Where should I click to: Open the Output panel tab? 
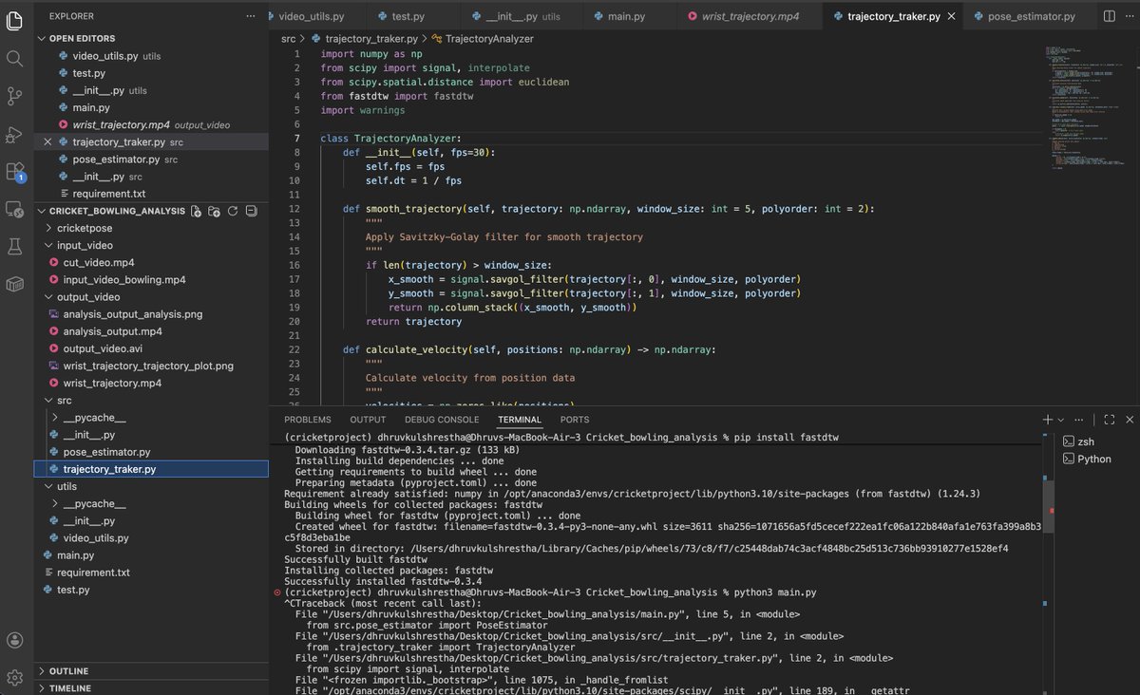click(x=368, y=420)
